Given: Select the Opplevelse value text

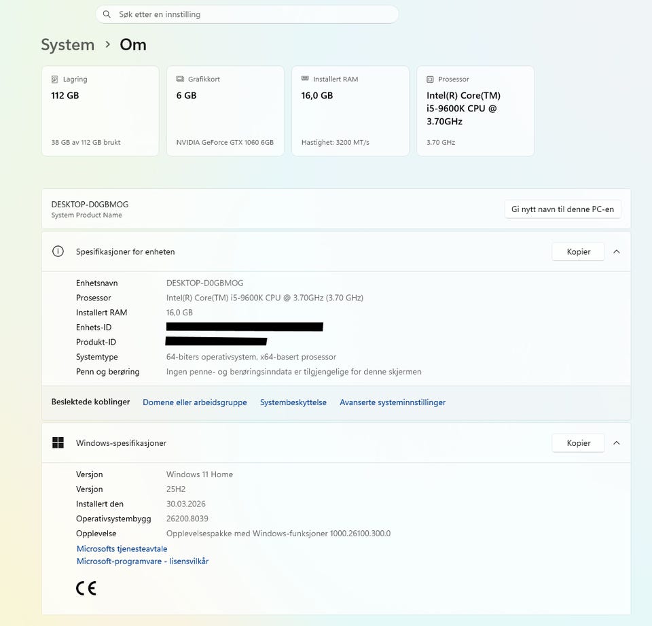Looking at the screenshot, I should (278, 534).
